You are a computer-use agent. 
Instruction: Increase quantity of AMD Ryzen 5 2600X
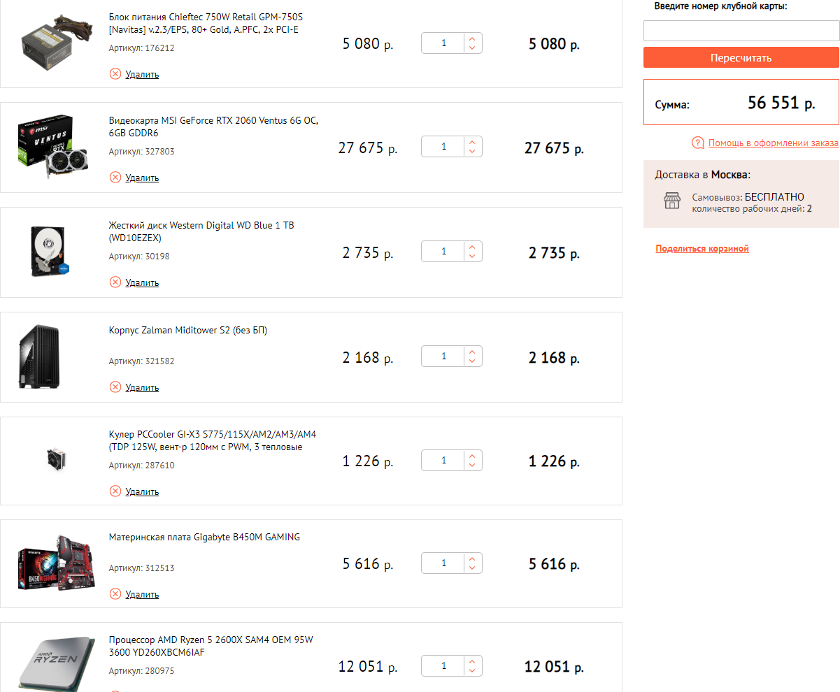pyautogui.click(x=472, y=661)
